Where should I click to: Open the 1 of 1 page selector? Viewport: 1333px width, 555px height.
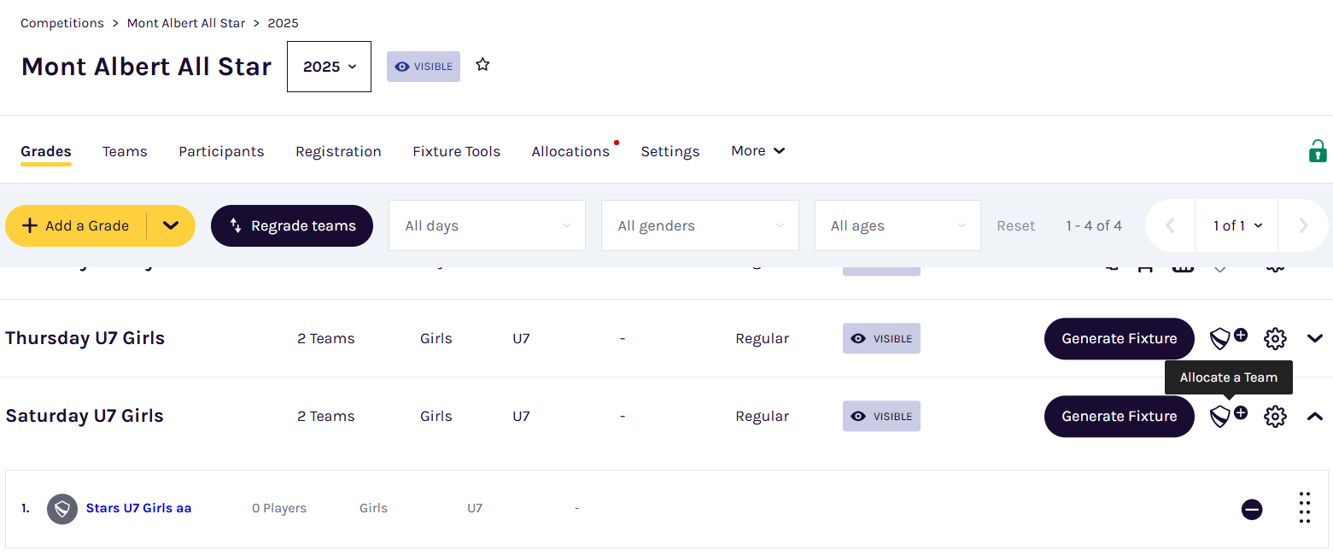[1237, 225]
